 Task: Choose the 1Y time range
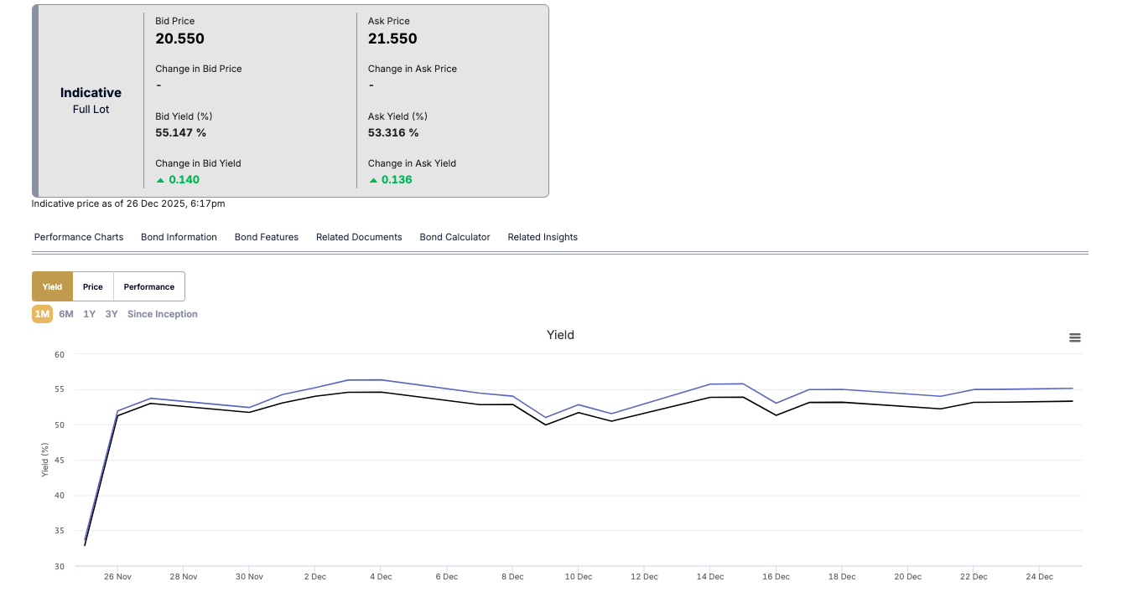pos(89,314)
